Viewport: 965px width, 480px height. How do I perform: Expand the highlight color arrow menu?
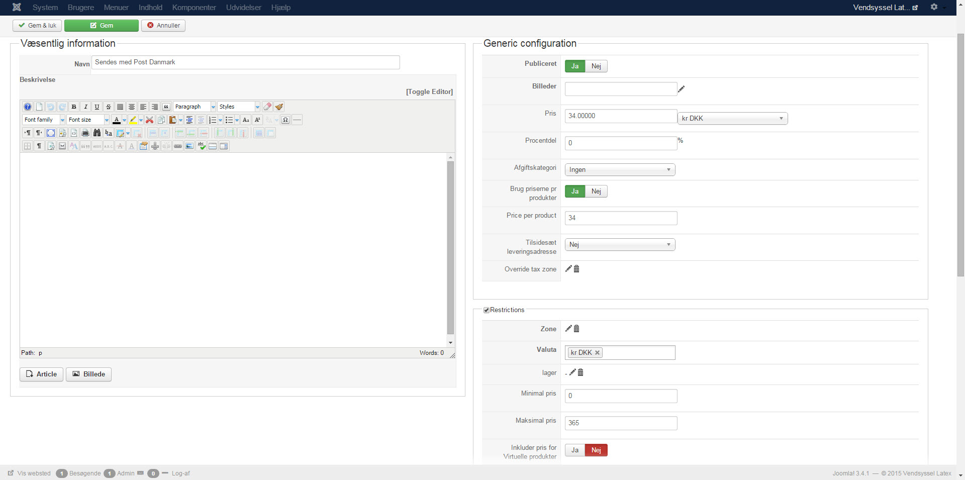(x=141, y=120)
